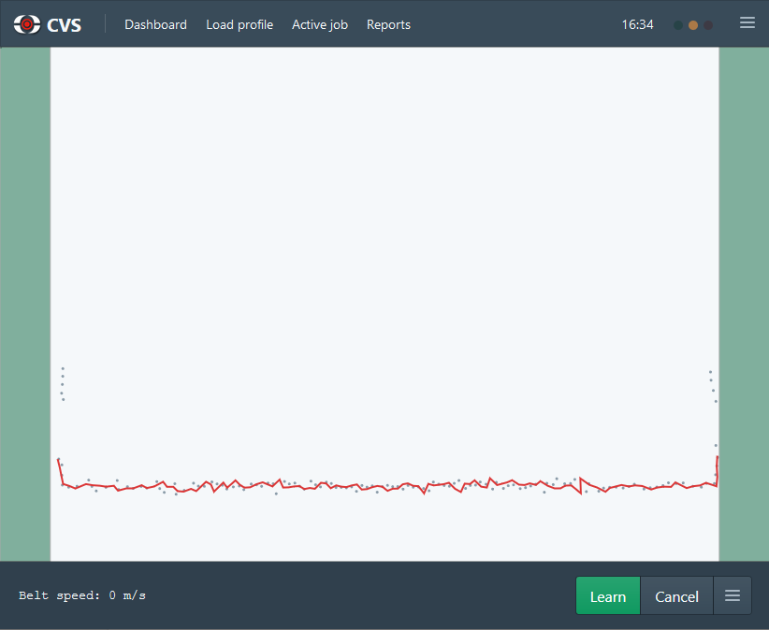Click the CVS brand text
This screenshot has width=769, height=630.
point(65,25)
